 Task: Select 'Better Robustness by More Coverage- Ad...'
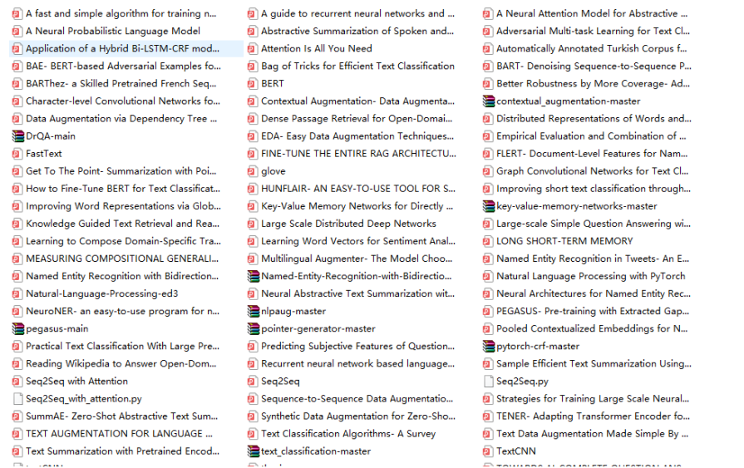coord(593,83)
